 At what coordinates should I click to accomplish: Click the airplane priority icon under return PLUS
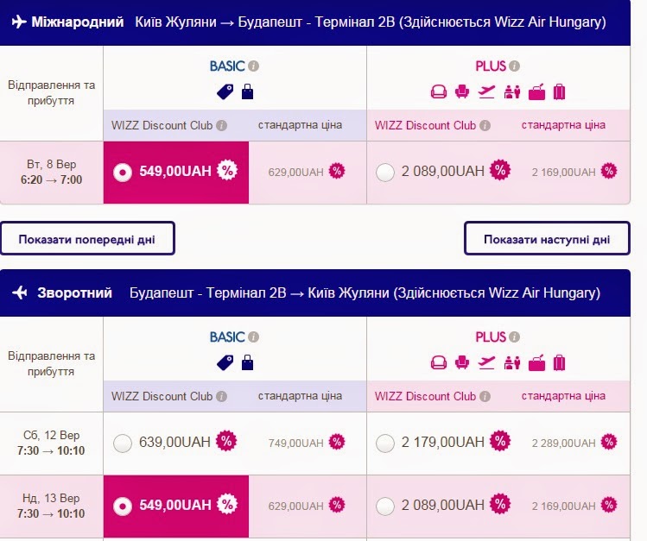tap(487, 362)
